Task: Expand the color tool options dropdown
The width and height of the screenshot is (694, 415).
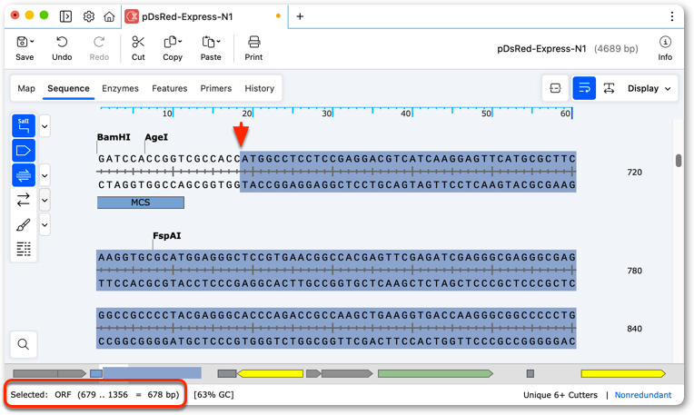Action: 45,225
